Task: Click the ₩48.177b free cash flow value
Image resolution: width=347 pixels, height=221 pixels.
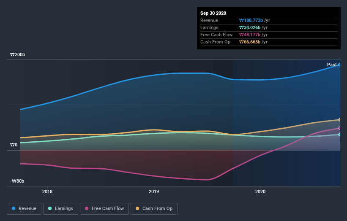Action: tap(250, 35)
